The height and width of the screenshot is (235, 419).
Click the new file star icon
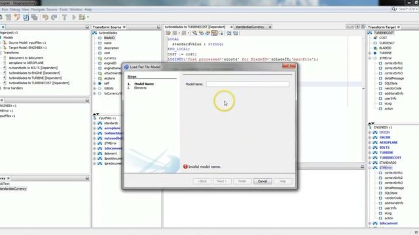tap(17, 18)
